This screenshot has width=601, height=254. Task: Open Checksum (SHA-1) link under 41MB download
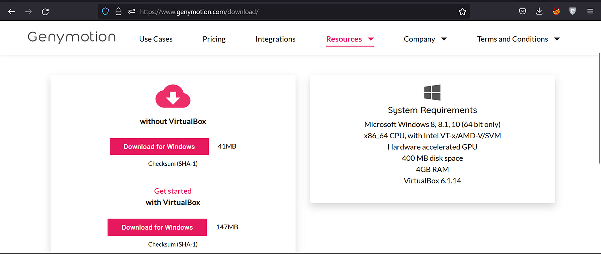[173, 164]
